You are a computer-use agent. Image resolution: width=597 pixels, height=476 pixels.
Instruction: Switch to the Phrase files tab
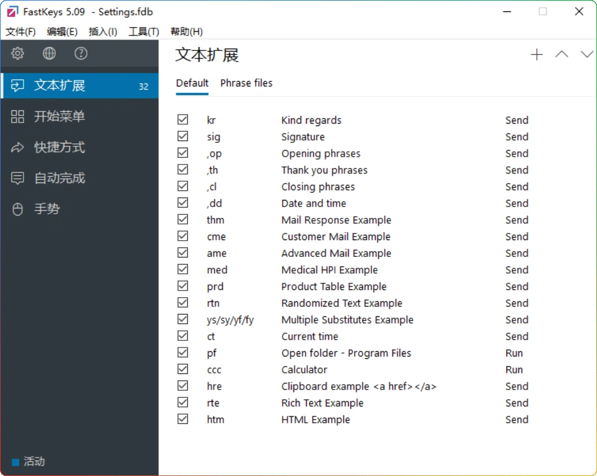(246, 83)
